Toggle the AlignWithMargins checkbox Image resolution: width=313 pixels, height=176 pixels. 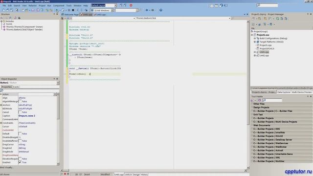(20, 101)
